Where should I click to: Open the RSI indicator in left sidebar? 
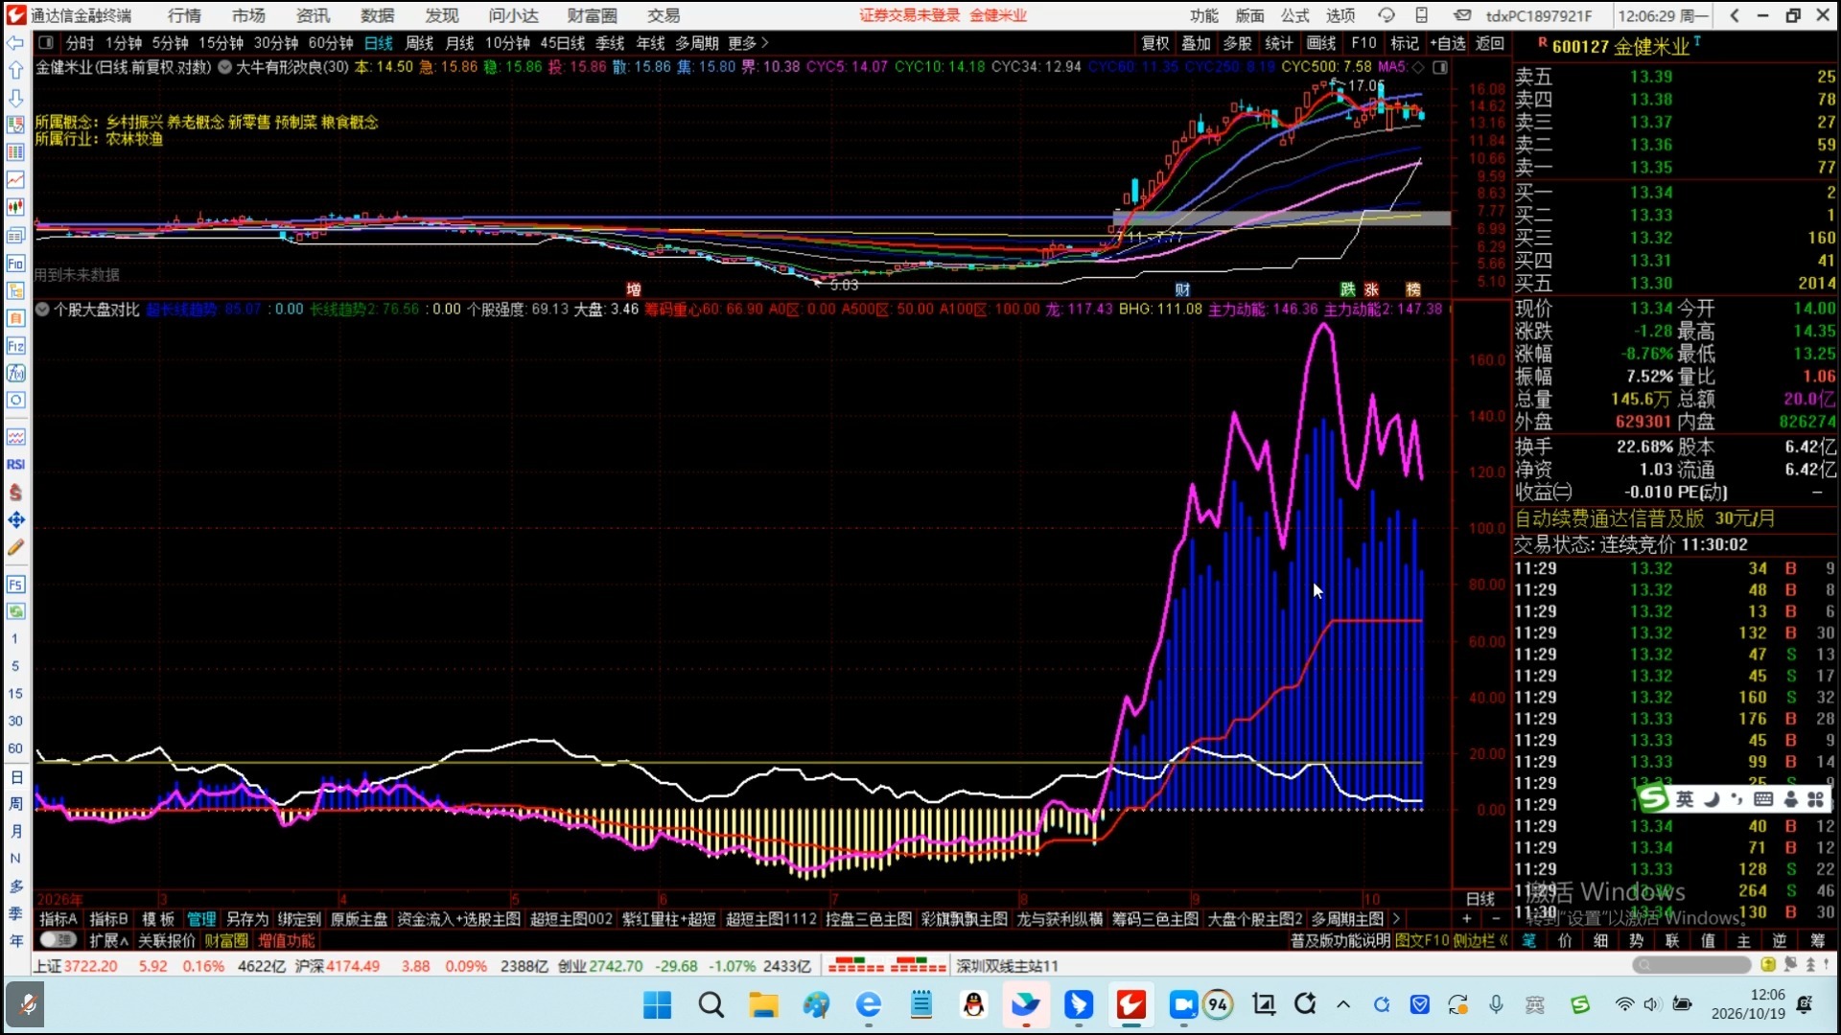click(15, 464)
